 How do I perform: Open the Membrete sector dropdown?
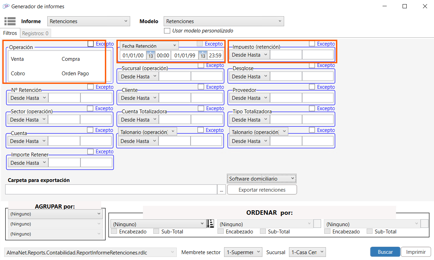tap(243, 252)
